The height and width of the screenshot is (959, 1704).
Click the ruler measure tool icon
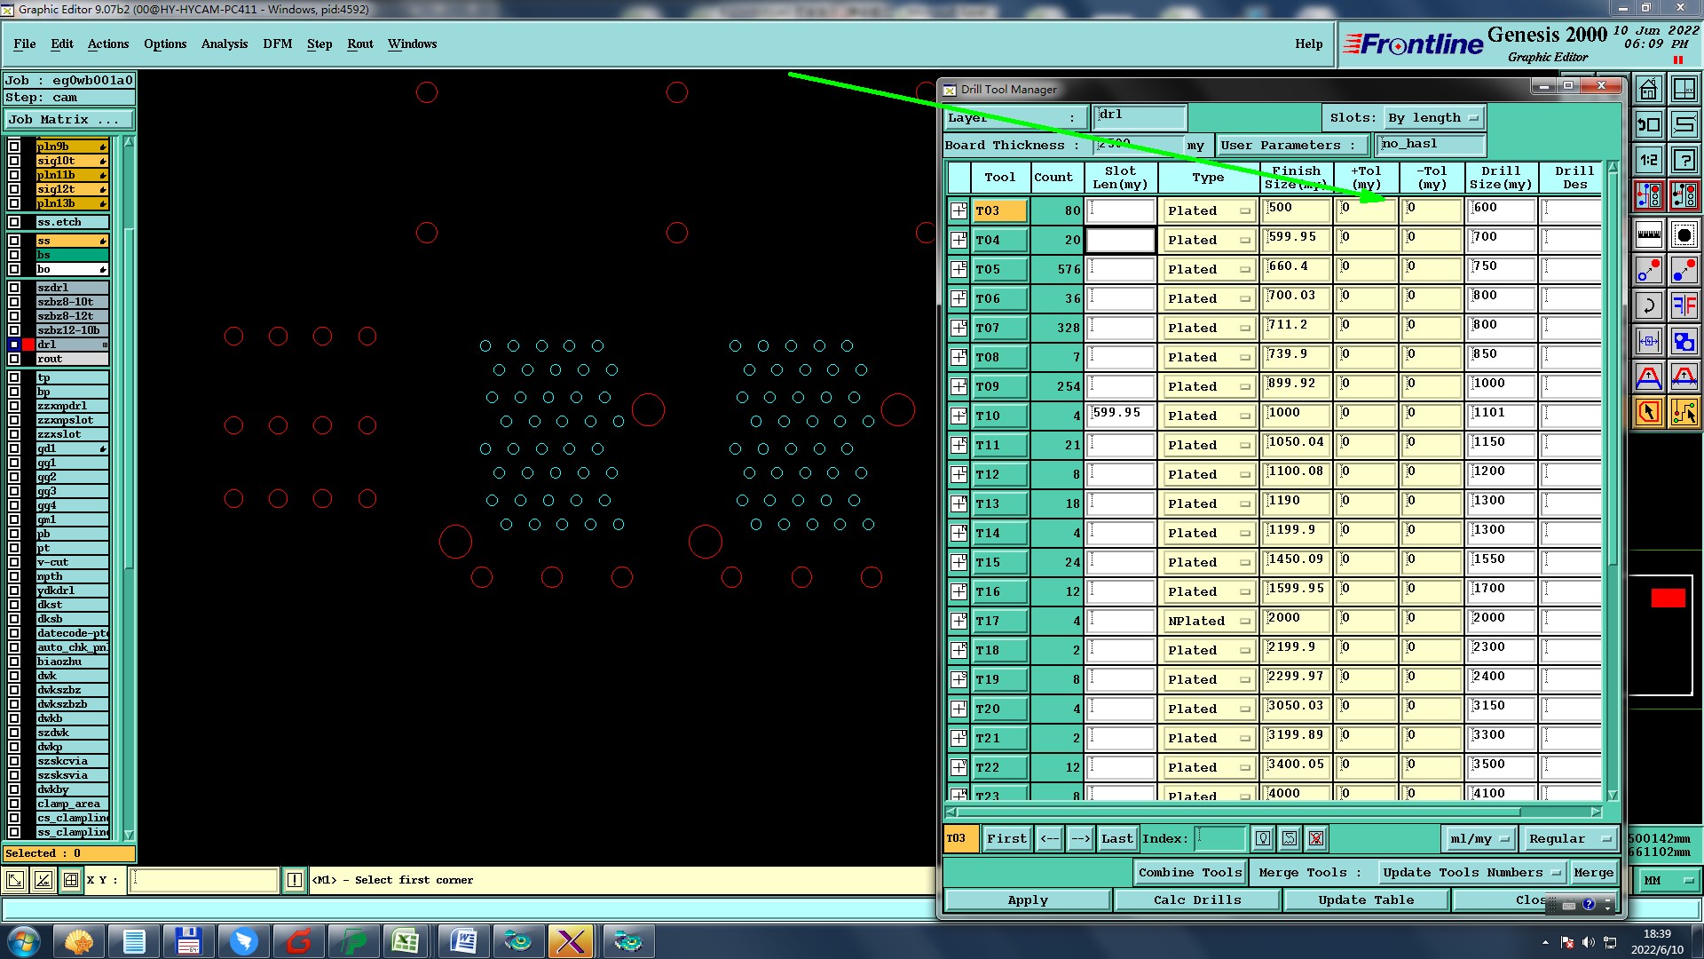[x=1648, y=235]
